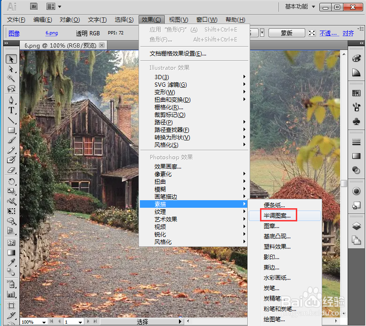Viewport: 366px width, 326px height.
Task: Open the 不透... opacity link
Action: click(329, 33)
